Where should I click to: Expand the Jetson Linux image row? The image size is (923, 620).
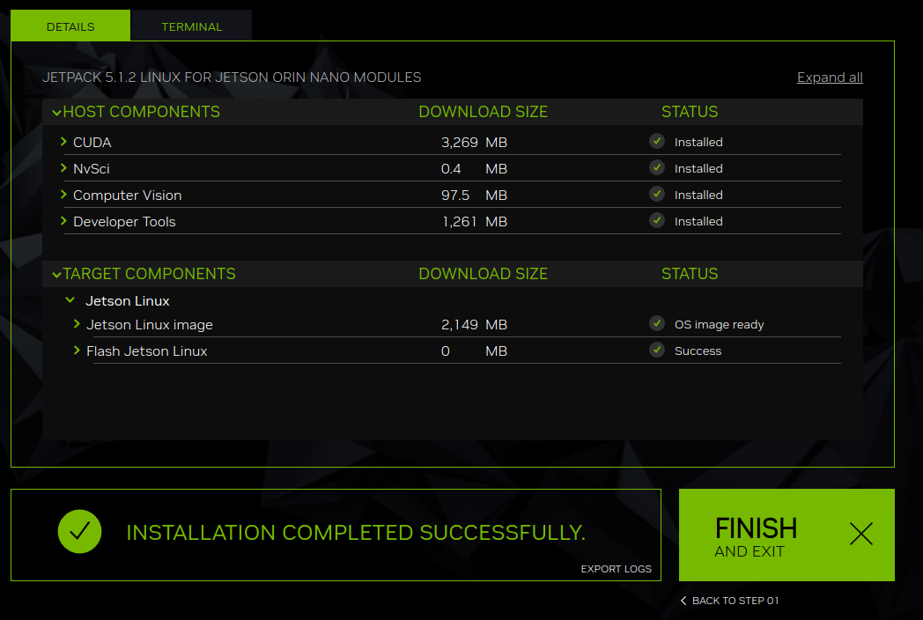tap(77, 324)
